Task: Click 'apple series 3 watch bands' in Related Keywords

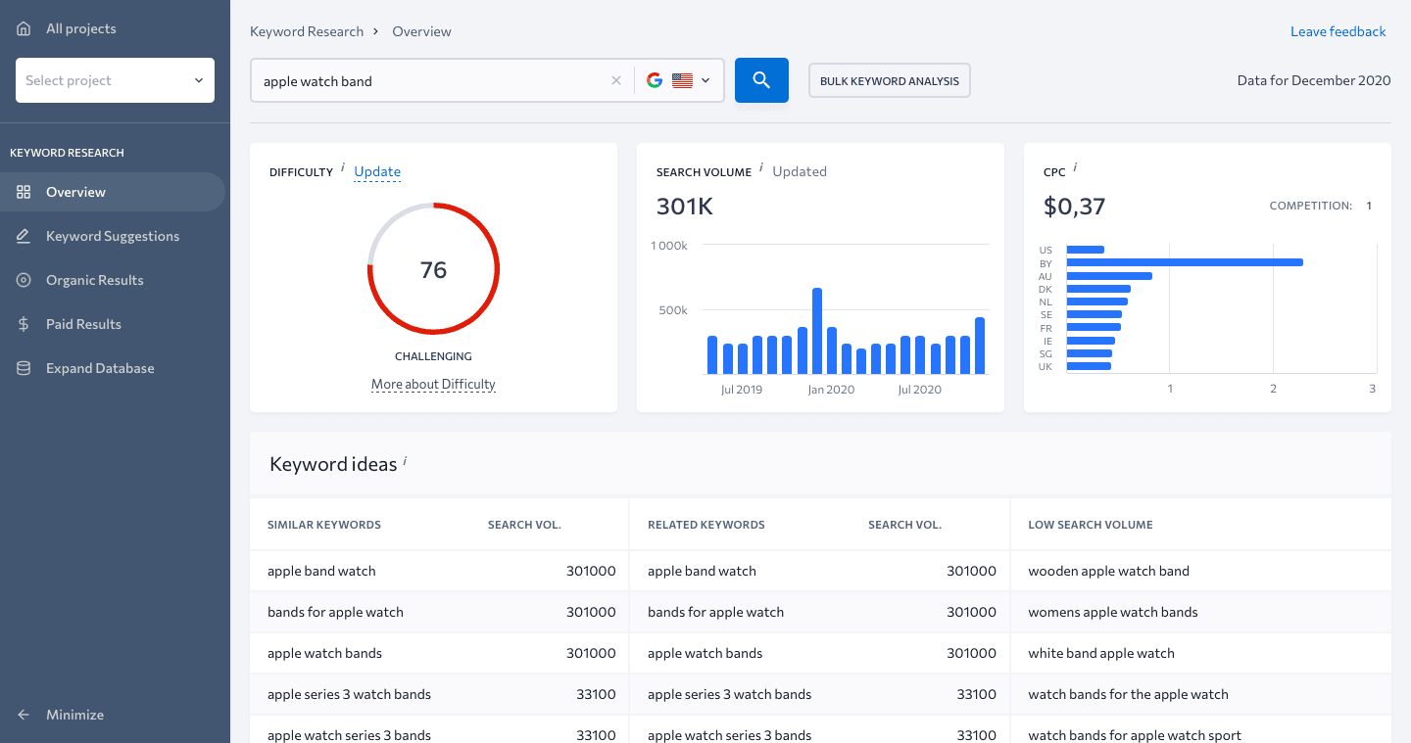Action: click(x=729, y=694)
